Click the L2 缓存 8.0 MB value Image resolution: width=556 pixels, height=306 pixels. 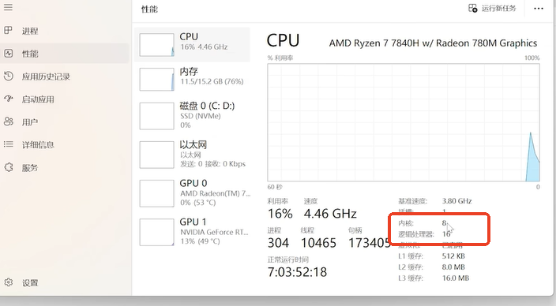(453, 267)
